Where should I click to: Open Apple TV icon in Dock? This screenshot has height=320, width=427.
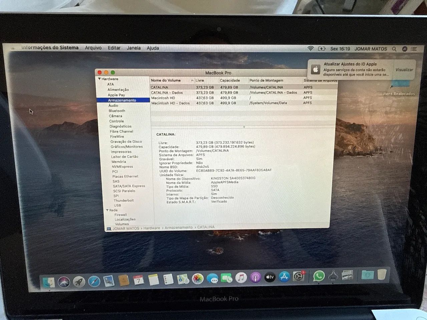coord(270,277)
